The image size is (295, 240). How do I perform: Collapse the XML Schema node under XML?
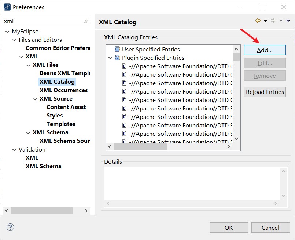28,133
